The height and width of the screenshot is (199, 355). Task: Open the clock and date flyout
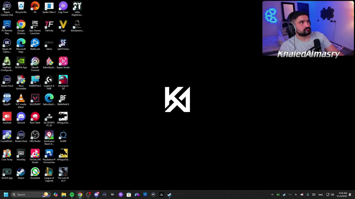tap(342, 195)
